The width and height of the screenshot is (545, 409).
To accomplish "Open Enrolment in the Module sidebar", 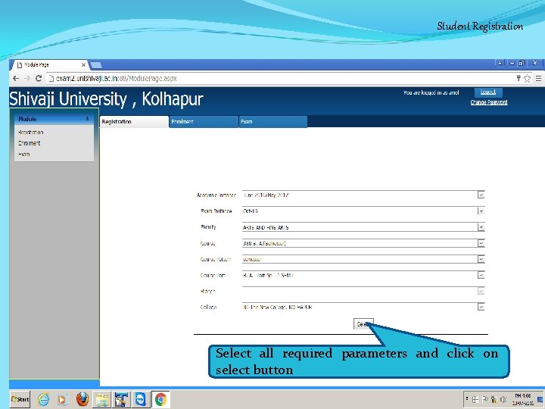I will 30,143.
